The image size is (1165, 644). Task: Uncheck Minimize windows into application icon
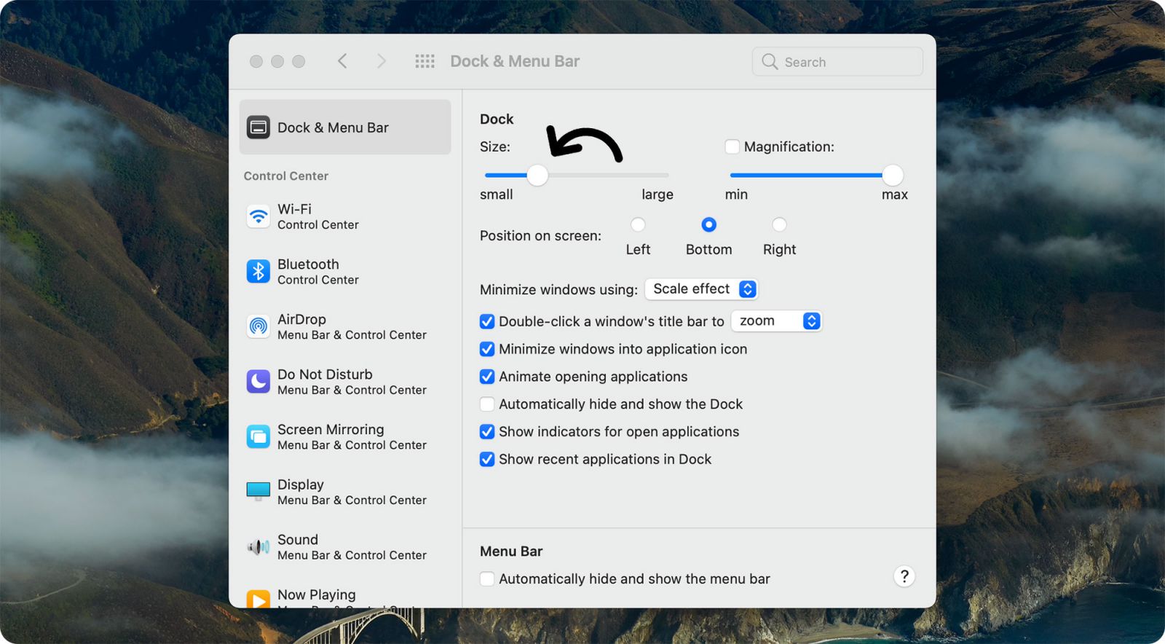[487, 349]
